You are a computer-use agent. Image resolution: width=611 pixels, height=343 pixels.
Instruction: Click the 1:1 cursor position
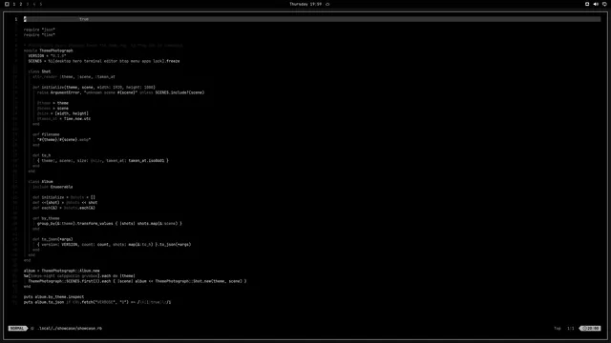coord(571,328)
